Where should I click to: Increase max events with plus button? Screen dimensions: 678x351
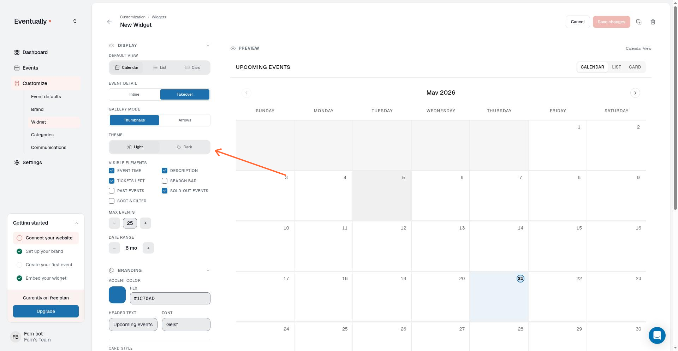[145, 223]
